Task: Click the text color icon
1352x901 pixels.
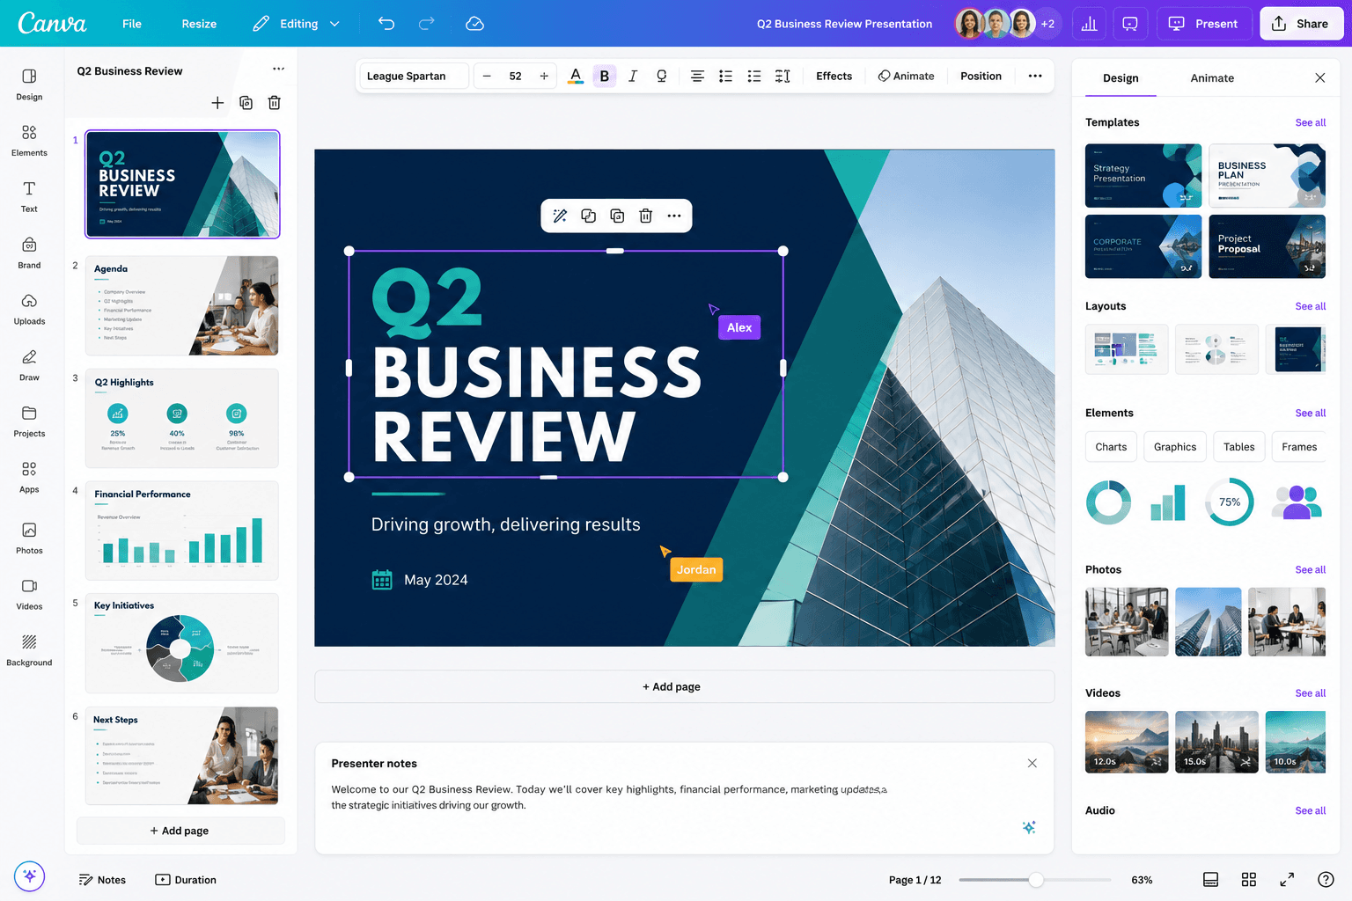Action: (576, 77)
